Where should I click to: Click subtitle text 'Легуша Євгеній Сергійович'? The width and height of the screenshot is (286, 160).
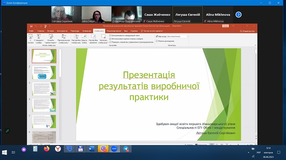click(x=216, y=133)
